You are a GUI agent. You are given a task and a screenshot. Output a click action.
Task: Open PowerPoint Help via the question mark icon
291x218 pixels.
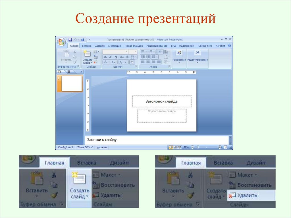[230, 46]
